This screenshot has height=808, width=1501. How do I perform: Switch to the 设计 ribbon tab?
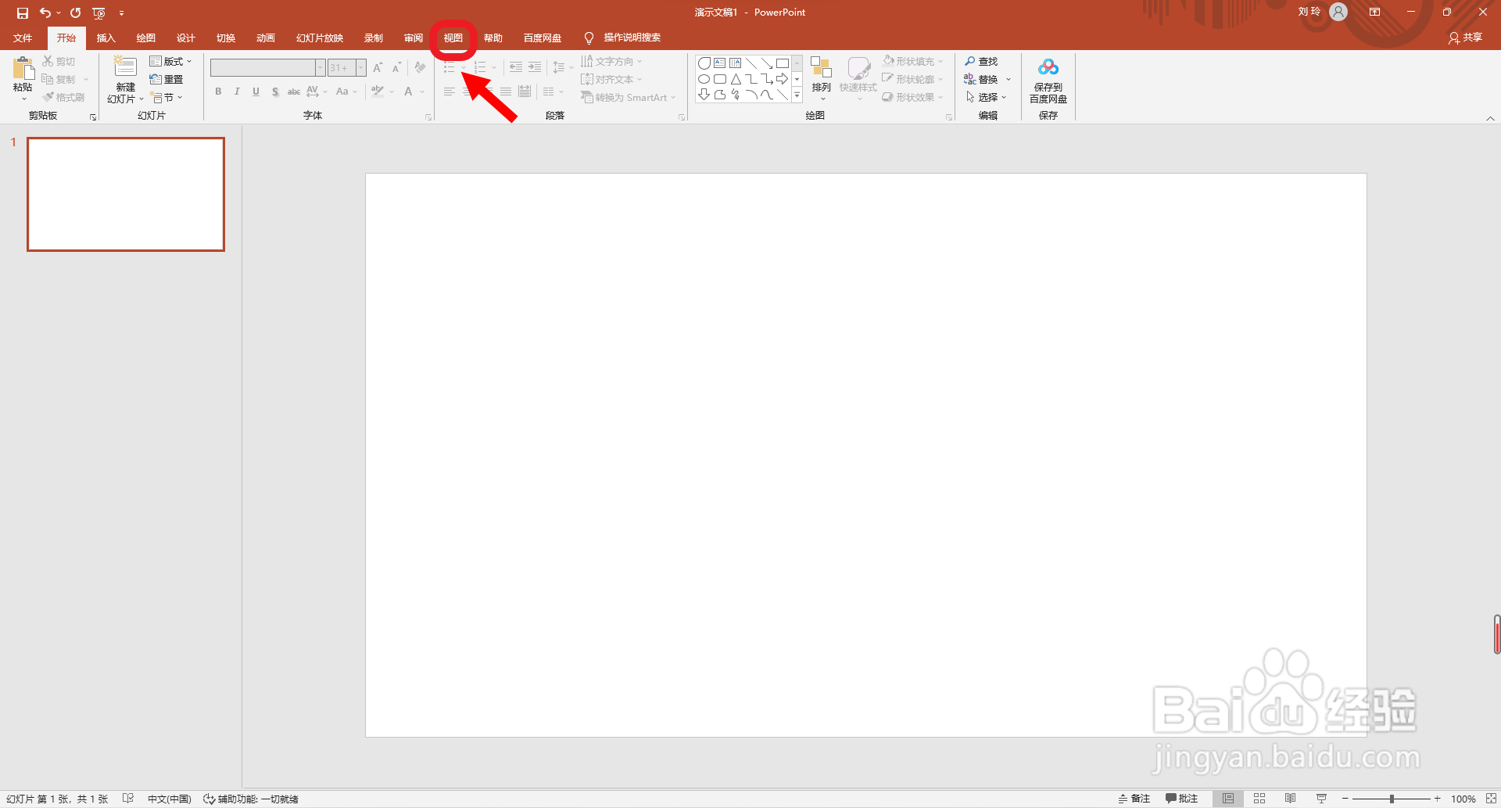tap(185, 38)
